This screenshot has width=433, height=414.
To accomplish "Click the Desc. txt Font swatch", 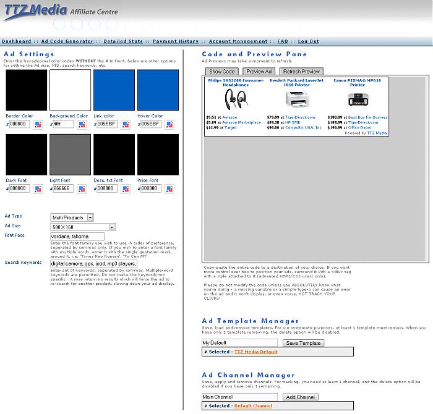I will (x=114, y=154).
